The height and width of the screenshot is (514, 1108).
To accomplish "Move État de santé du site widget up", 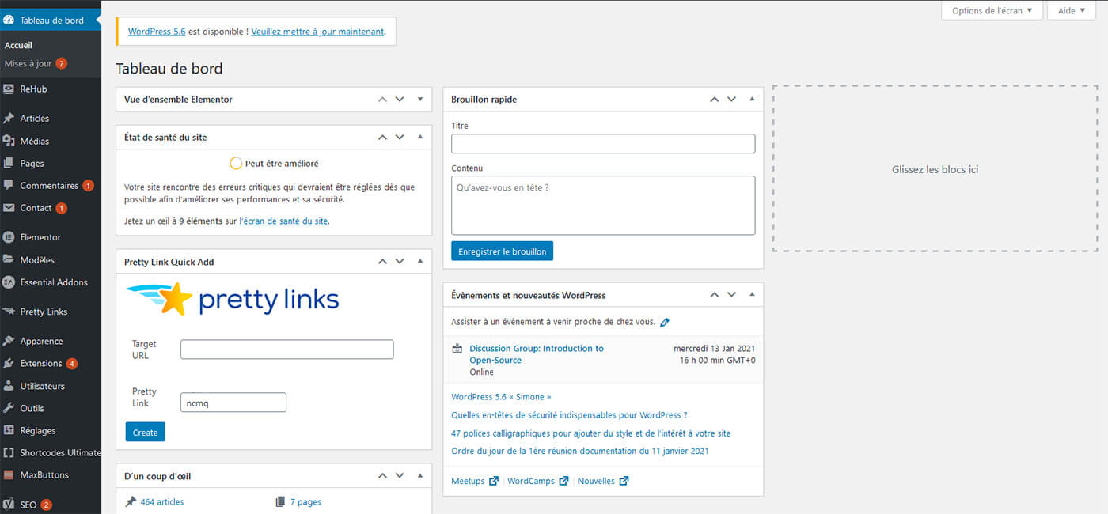I will tap(383, 138).
